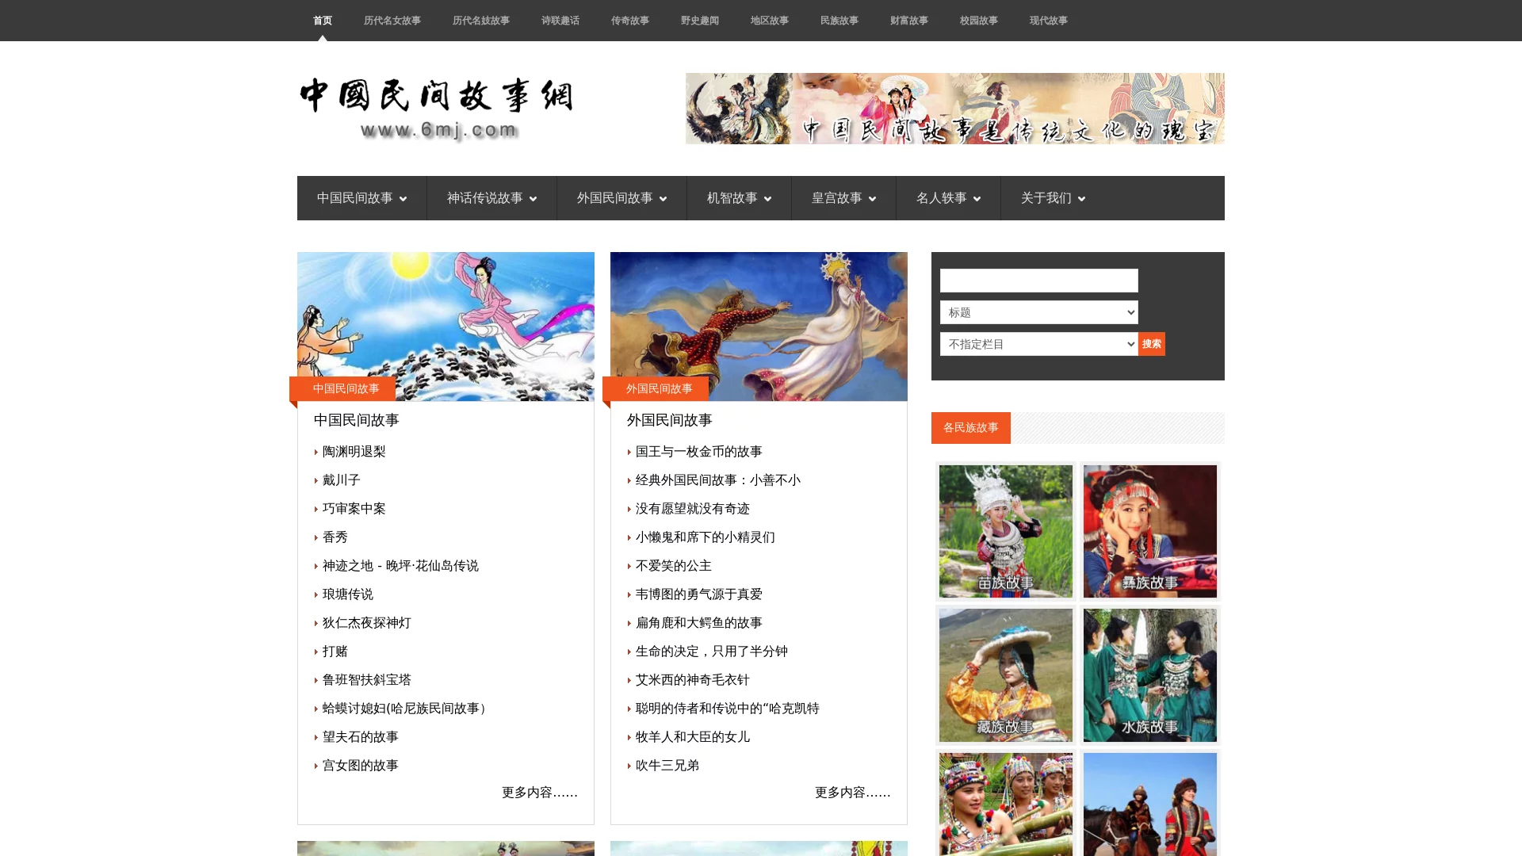The height and width of the screenshot is (856, 1522).
Task: Open the 标题 search type select box
Action: [x=1038, y=312]
